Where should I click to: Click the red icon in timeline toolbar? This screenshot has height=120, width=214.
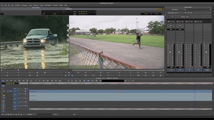pyautogui.click(x=64, y=81)
